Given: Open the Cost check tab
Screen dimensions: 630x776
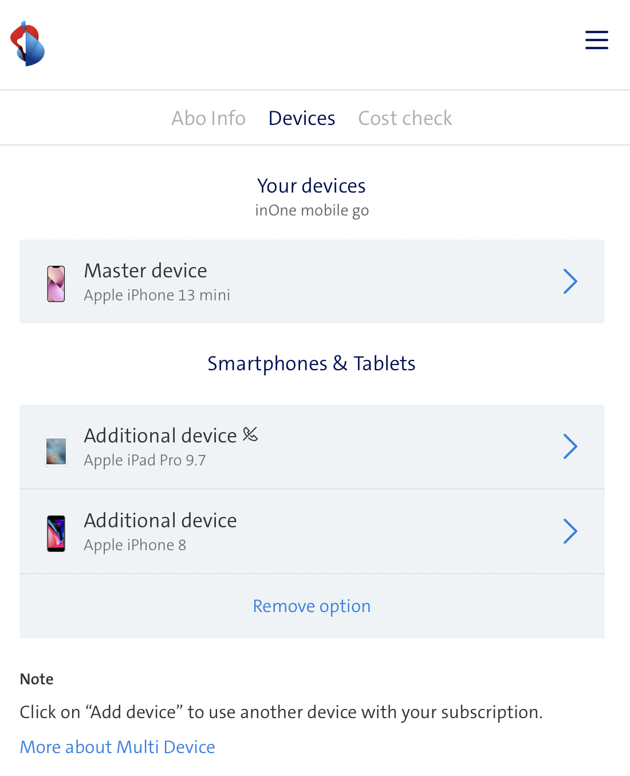Looking at the screenshot, I should click(405, 118).
